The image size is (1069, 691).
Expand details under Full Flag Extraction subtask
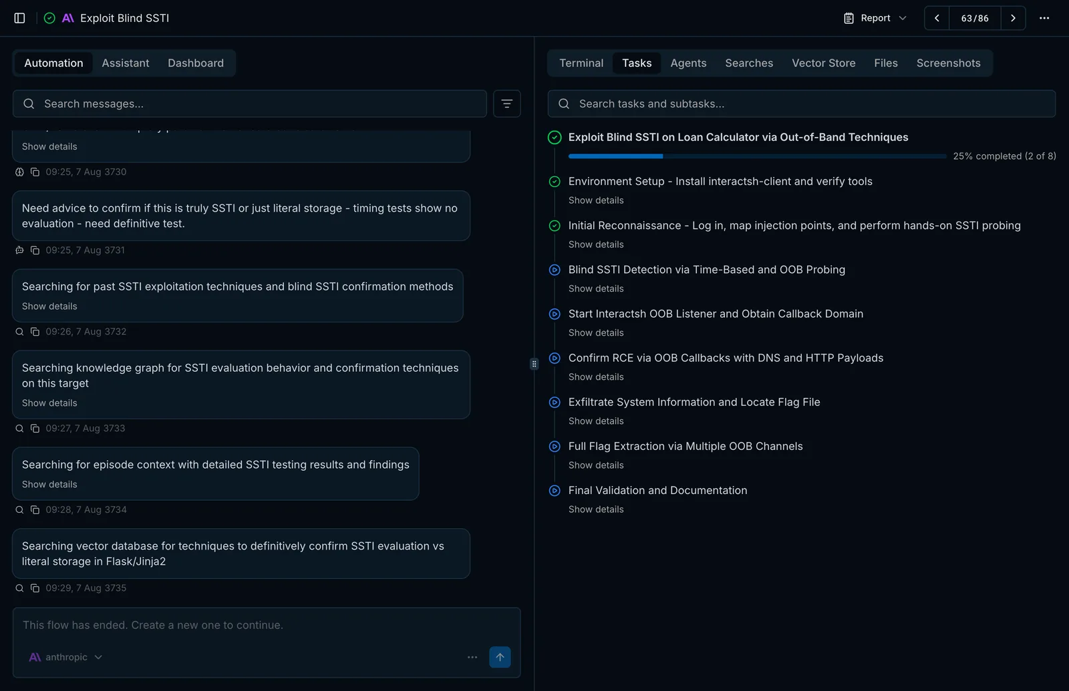coord(596,465)
